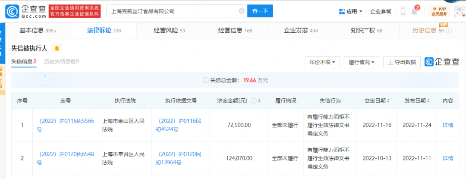Click the user avatar in top right
Screen dimensions: 466x179
[x=459, y=11]
